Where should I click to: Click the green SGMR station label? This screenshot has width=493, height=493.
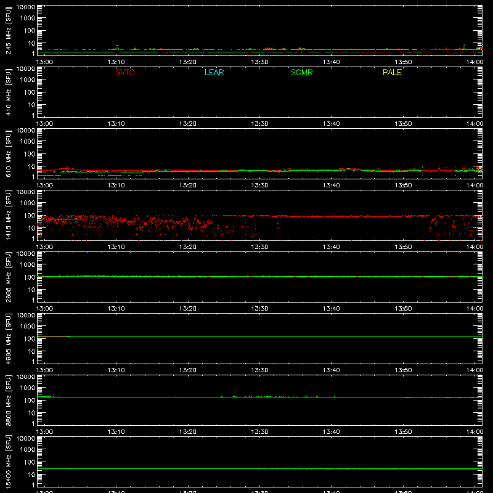pyautogui.click(x=301, y=72)
